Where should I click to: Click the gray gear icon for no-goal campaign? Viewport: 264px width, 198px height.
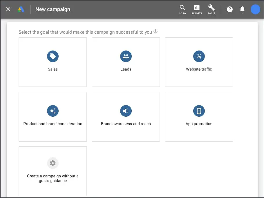pos(53,163)
